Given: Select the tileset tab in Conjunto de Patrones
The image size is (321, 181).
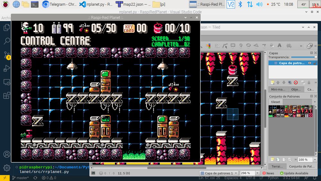Looking at the screenshot, I should coord(275,102).
